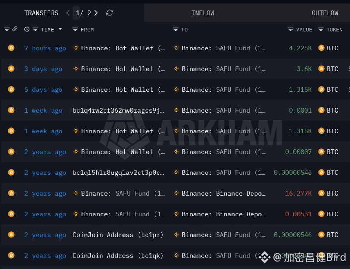The image size is (350, 269).
Task: Click Binance logo before Binance Depo in 0.00531 row
Action: coord(176,214)
